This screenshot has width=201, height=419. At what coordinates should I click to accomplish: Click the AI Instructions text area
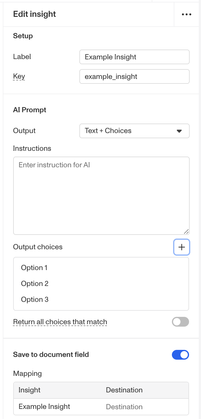click(101, 196)
